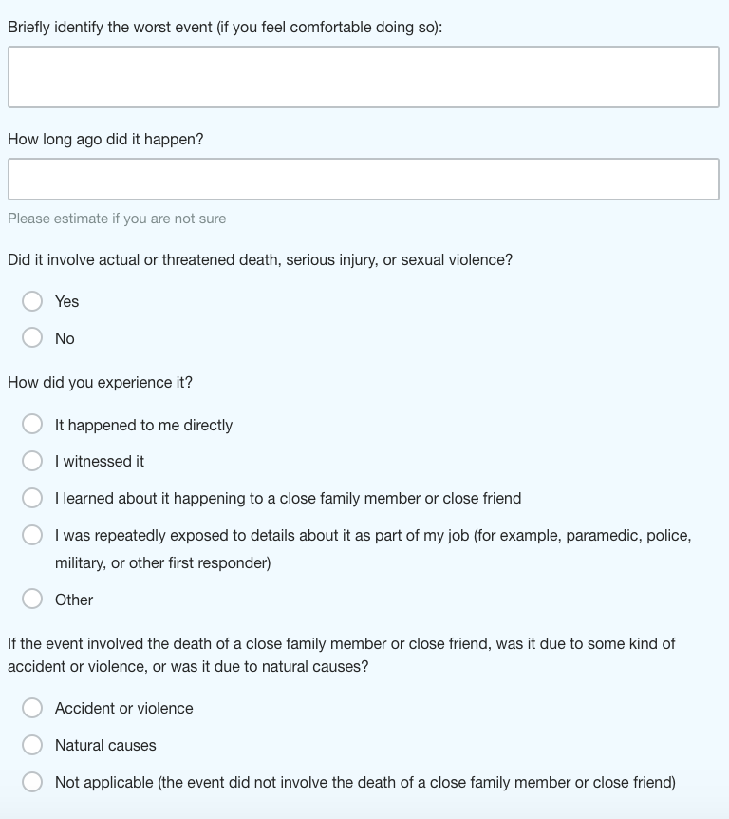The height and width of the screenshot is (819, 729).
Task: Select No for actual or threatened death question
Action: 32,337
